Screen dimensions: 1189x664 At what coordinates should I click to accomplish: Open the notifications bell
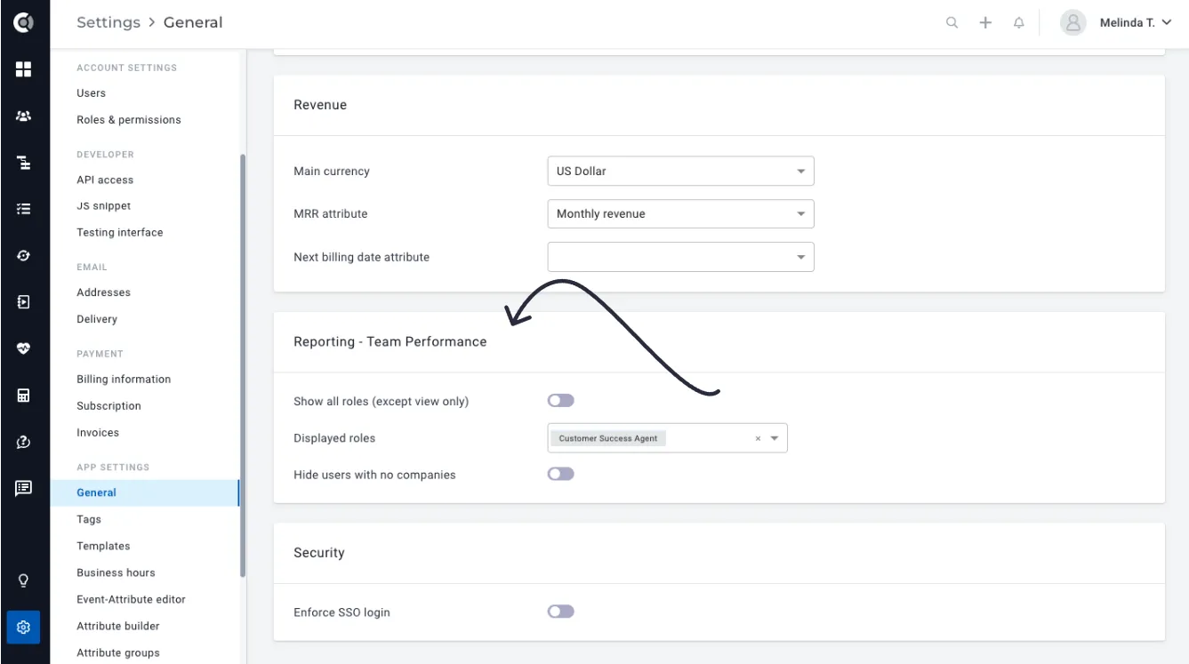coord(1019,23)
